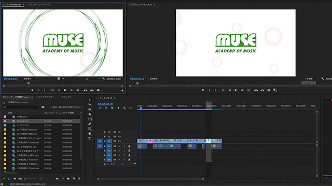The height and width of the screenshot is (186, 332).
Task: Click comparison view icon in Program monitor
Action: pyautogui.click(x=275, y=90)
